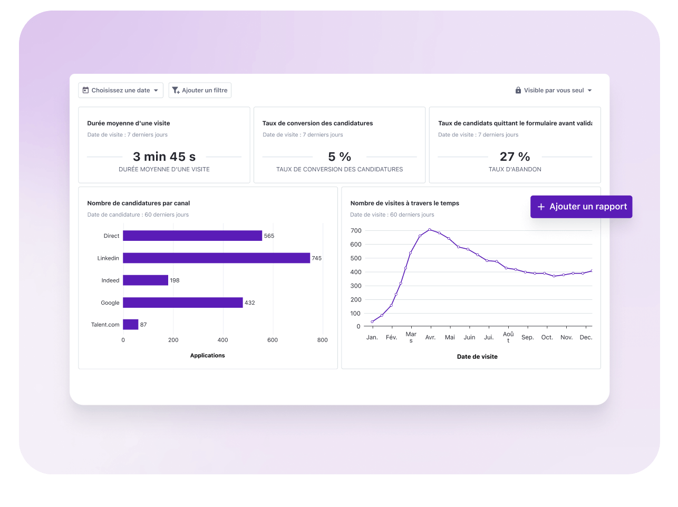This screenshot has height=507, width=678.
Task: Click the caret arrow next to Visible par vous seul
Action: pyautogui.click(x=589, y=91)
